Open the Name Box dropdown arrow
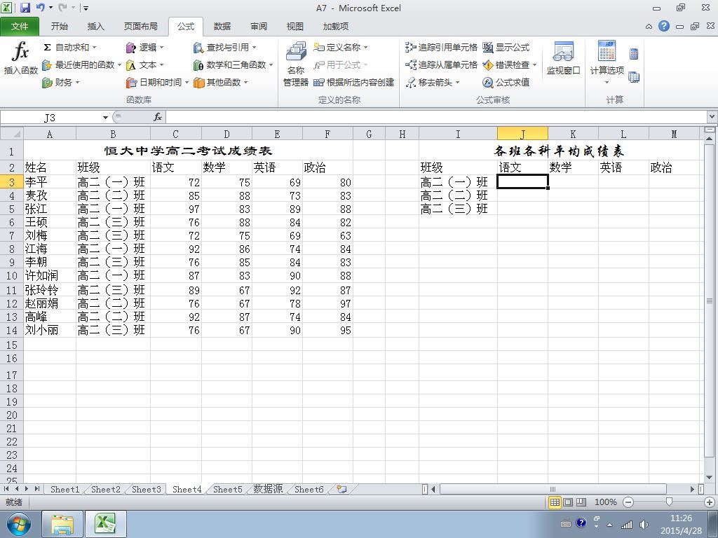This screenshot has width=718, height=538. (x=105, y=118)
